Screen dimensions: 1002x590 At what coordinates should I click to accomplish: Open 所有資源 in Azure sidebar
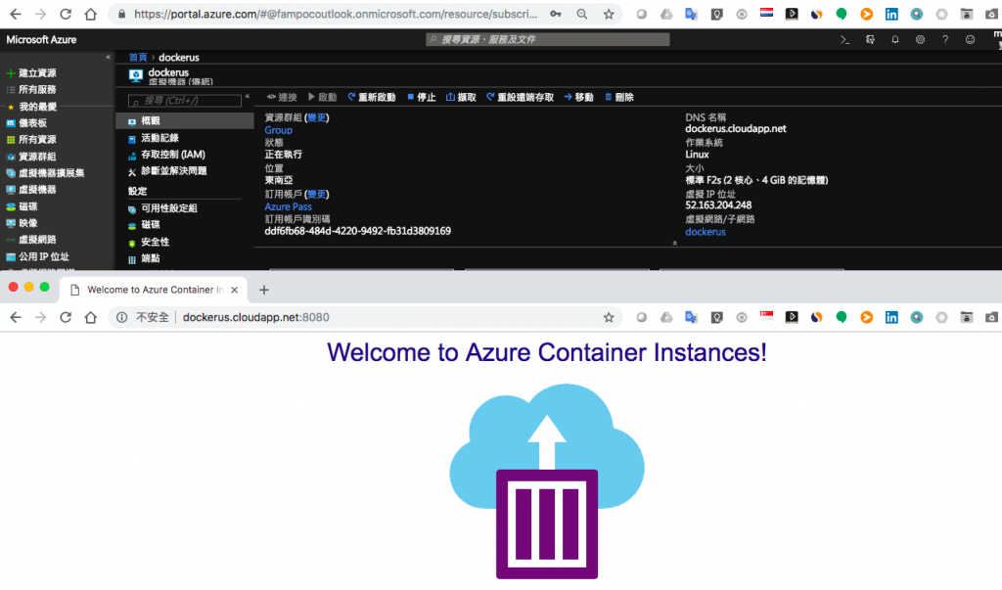click(37, 139)
